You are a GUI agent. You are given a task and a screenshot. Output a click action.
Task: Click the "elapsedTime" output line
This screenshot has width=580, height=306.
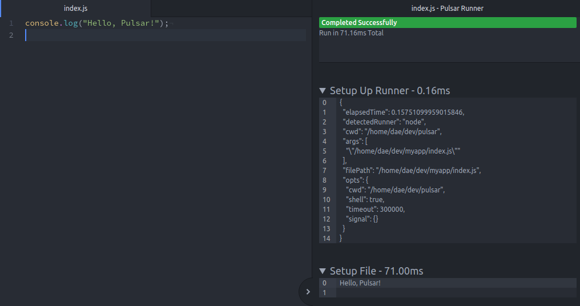(404, 112)
